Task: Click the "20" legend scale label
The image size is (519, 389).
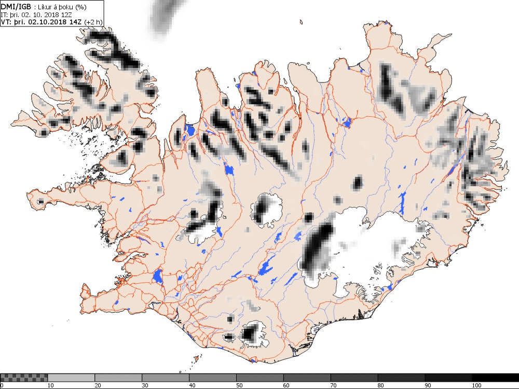Action: pyautogui.click(x=98, y=385)
